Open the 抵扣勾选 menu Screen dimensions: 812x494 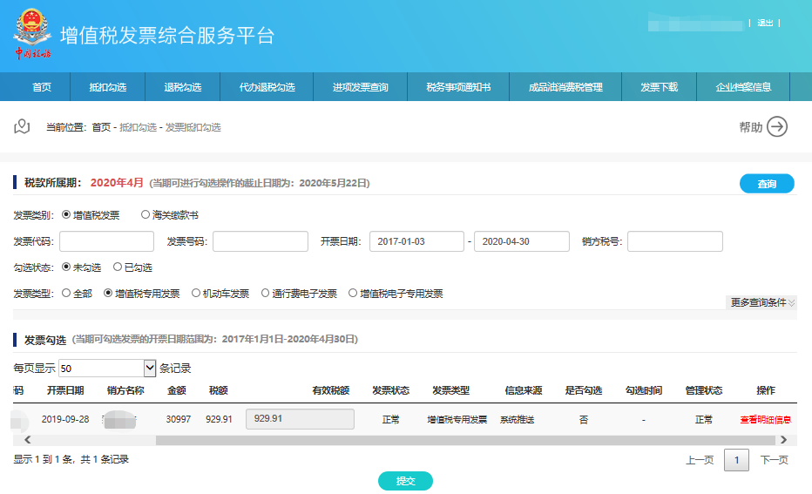[108, 87]
